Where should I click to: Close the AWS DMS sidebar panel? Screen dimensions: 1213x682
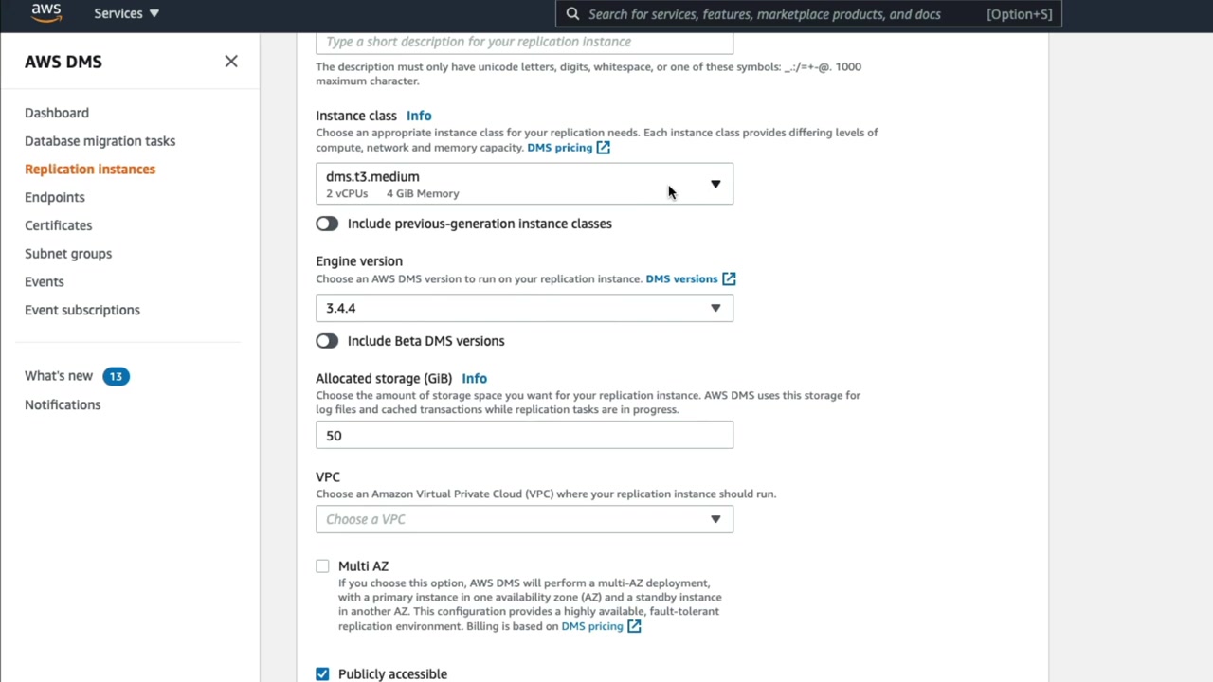coord(231,62)
